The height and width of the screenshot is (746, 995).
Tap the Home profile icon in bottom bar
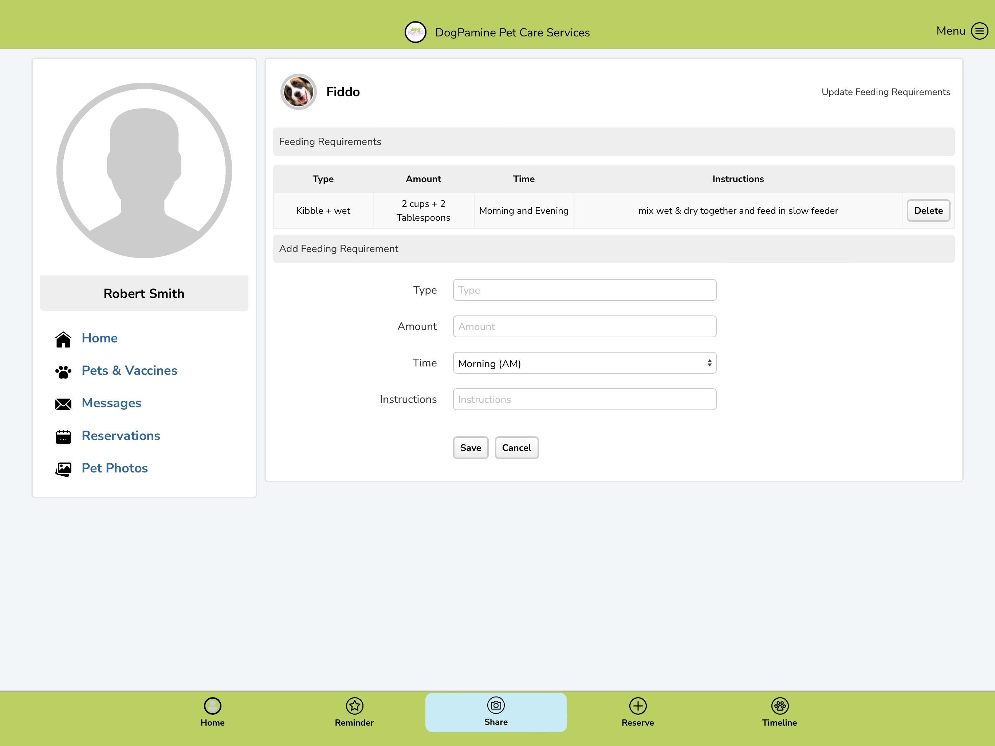[212, 706]
